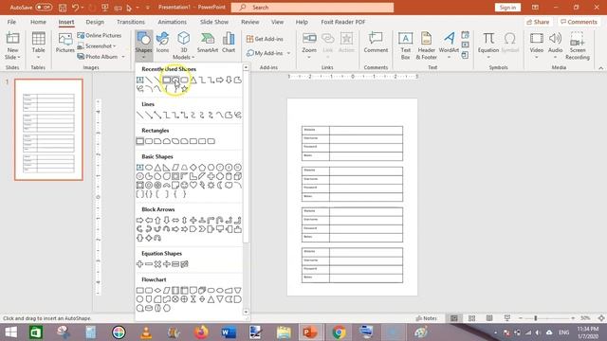Open the SmartArt graphic dialog
Image resolution: width=607 pixels, height=341 pixels.
[207, 43]
